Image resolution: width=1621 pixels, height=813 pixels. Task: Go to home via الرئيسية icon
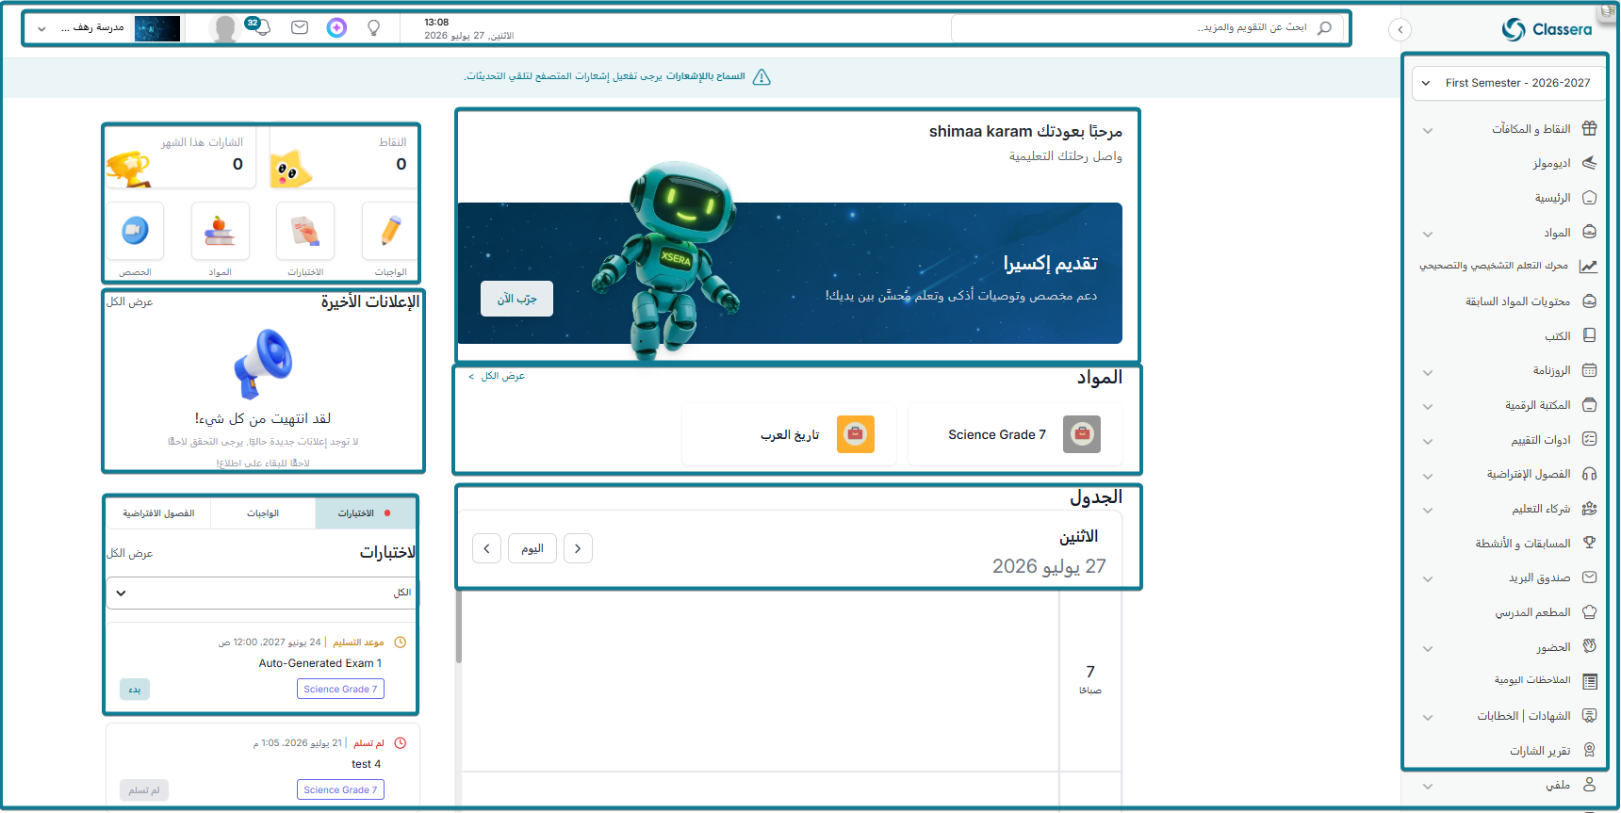(1589, 198)
